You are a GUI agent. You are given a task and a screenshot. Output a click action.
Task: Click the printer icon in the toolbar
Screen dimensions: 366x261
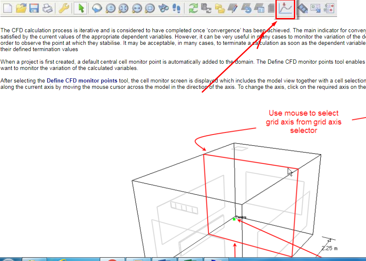(47, 8)
